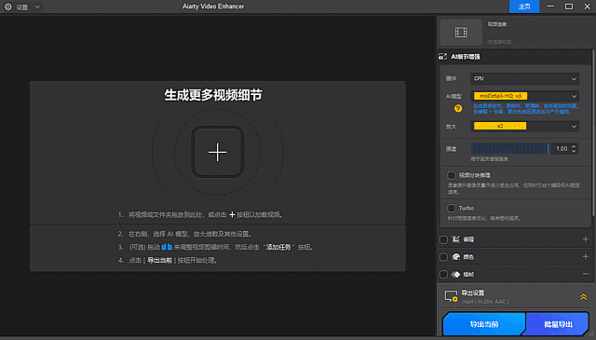Open the 设置 dropdown arrow in title bar
Screen dimensions: 596x340
(37, 7)
